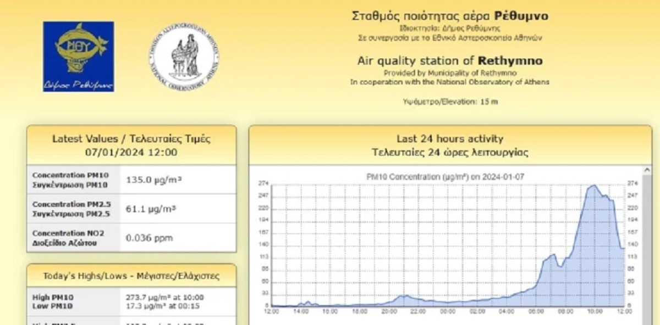Click the 'In cooperation with the National Observatory' line
Image resolution: width=660 pixels, height=325 pixels.
[x=449, y=82]
